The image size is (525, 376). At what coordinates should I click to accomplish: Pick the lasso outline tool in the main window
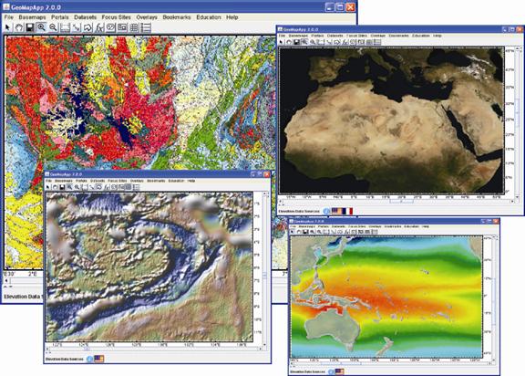(87, 27)
